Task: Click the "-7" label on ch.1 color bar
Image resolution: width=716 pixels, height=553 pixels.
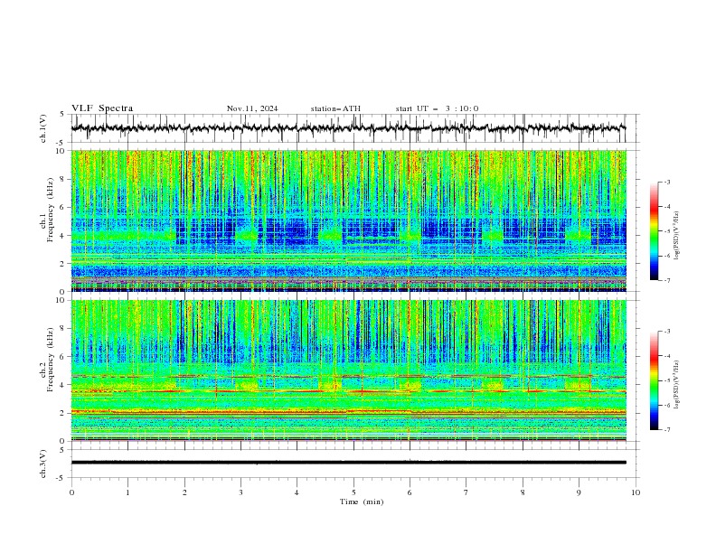Action: pyautogui.click(x=666, y=280)
